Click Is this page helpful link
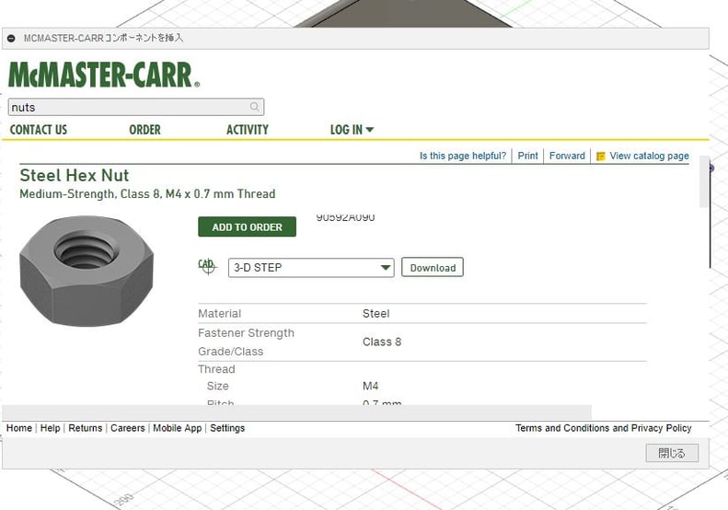The width and height of the screenshot is (728, 510). click(463, 156)
